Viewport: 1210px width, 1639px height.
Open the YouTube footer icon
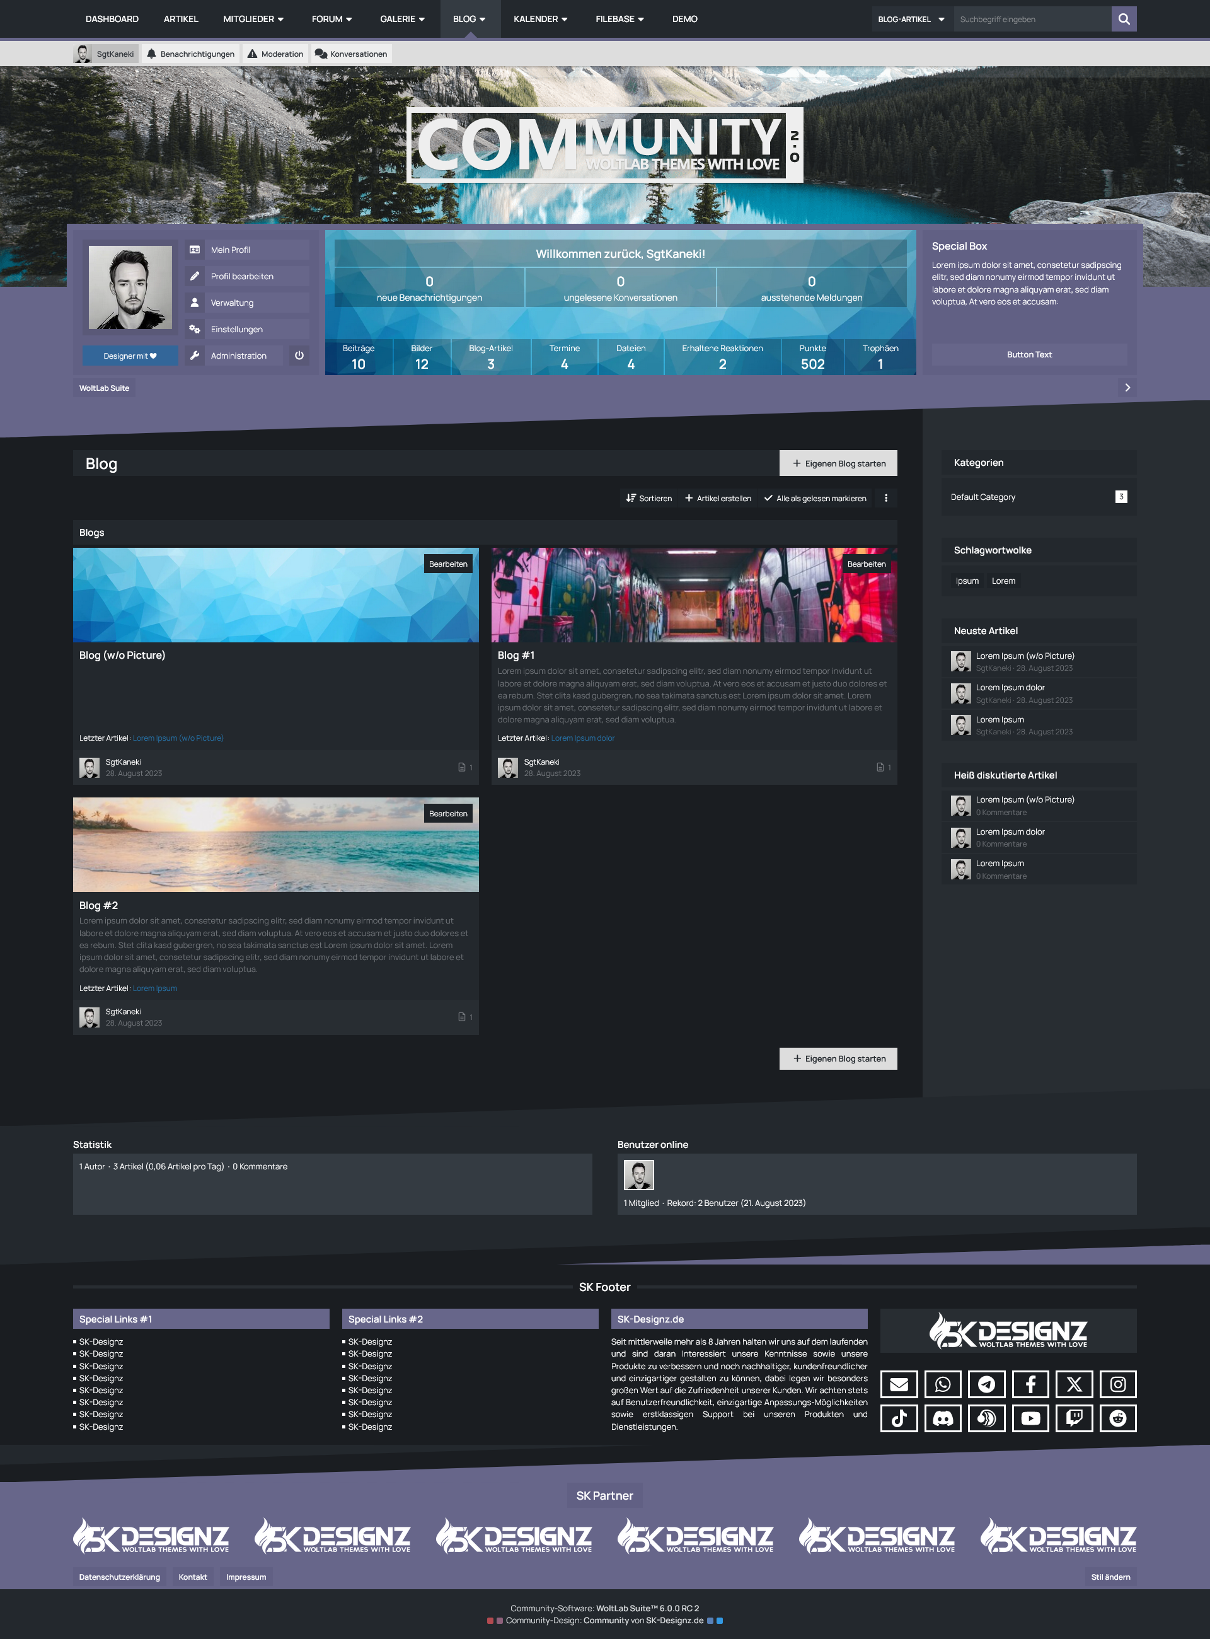[x=1030, y=1418]
